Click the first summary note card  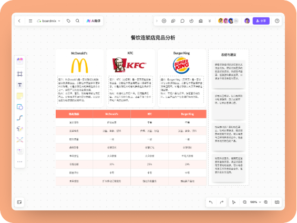229,75
